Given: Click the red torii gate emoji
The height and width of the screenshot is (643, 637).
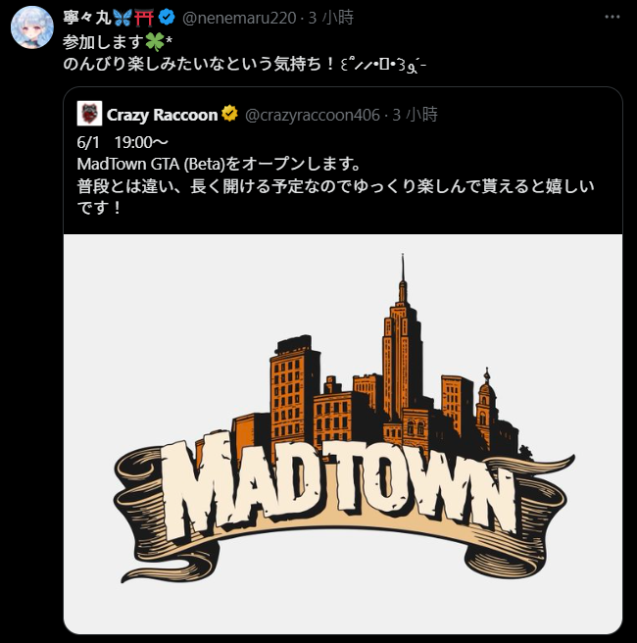Looking at the screenshot, I should 144,18.
